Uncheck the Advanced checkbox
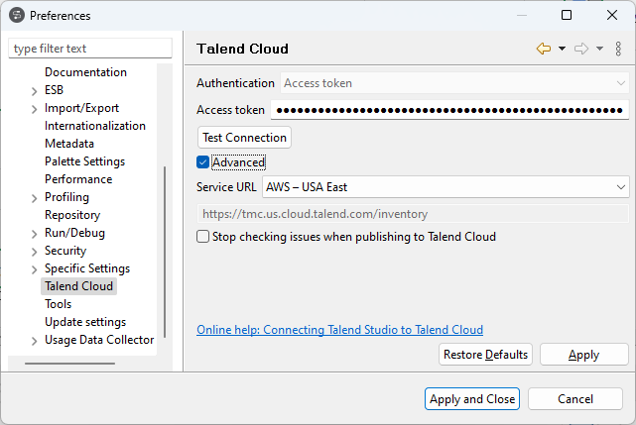The width and height of the screenshot is (636, 425). [x=202, y=162]
